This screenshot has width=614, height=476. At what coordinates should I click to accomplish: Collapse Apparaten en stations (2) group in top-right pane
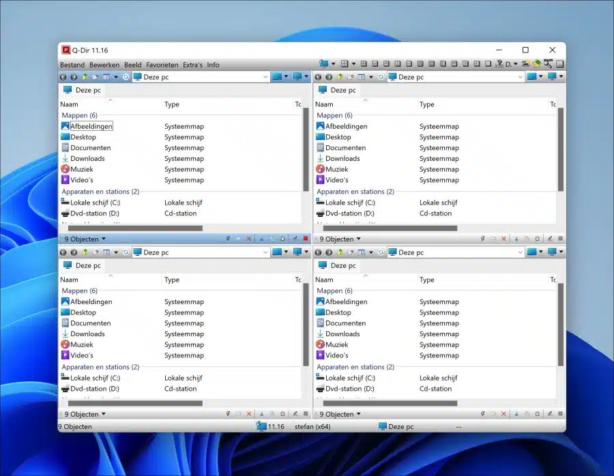[x=355, y=192]
